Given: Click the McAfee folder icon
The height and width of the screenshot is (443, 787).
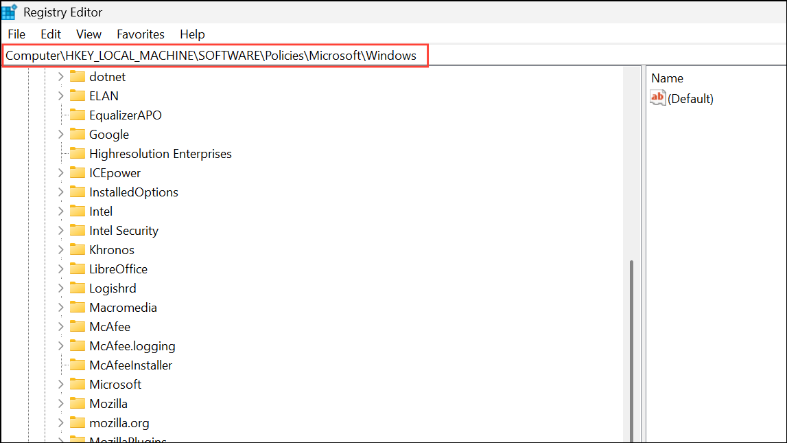Looking at the screenshot, I should (x=78, y=326).
